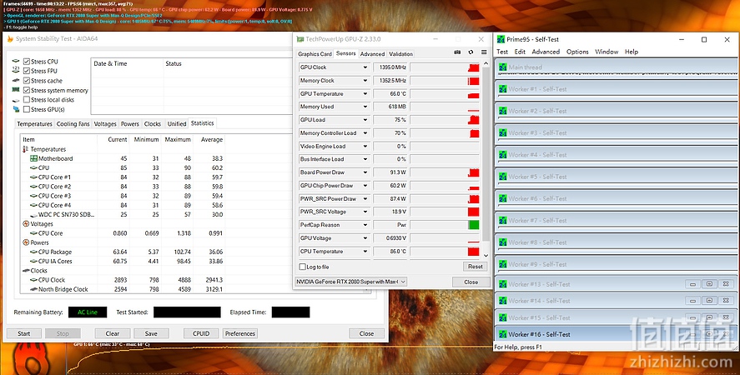Click memory icon next to Stress system memory
The width and height of the screenshot is (740, 375).
tap(16, 90)
